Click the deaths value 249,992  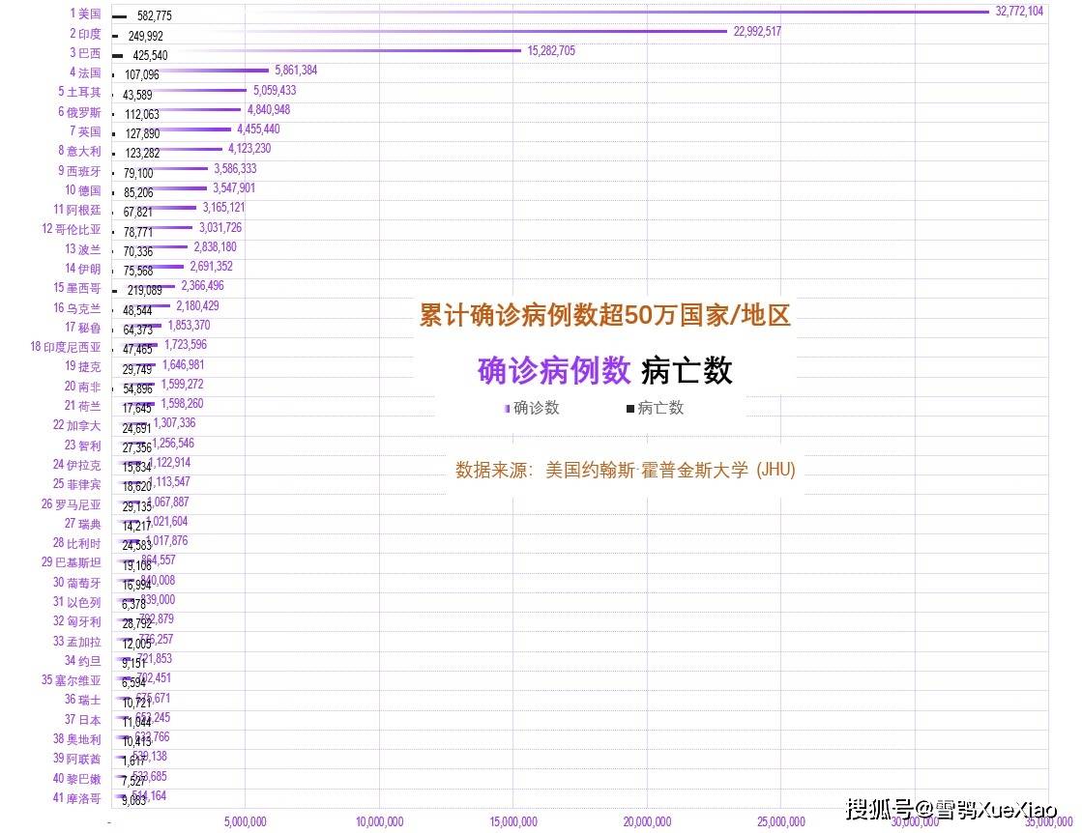(x=146, y=36)
